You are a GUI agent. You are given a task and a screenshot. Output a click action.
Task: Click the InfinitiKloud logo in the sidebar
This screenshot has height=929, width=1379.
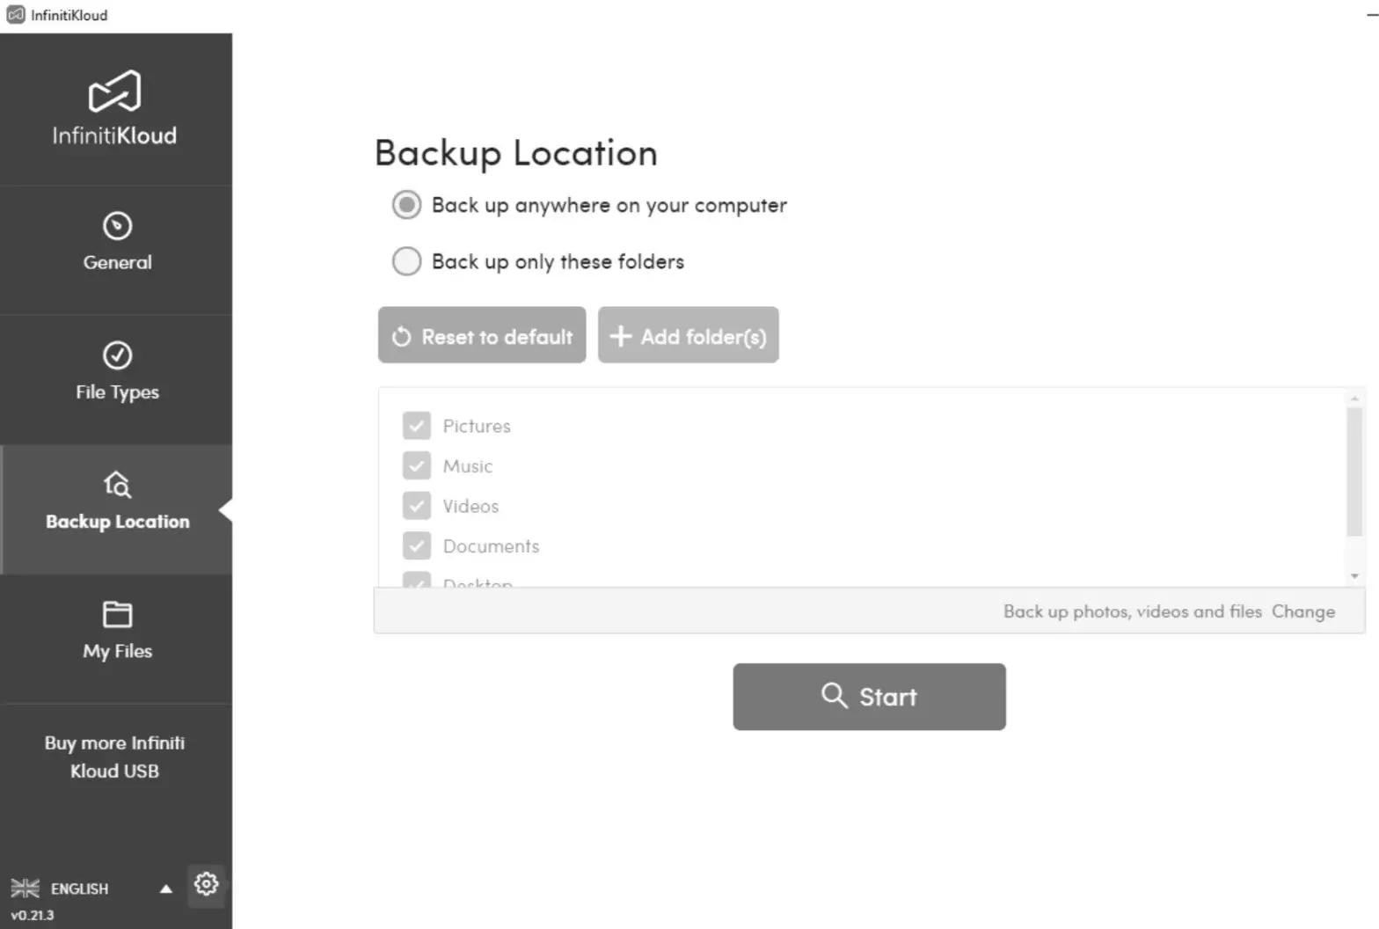coord(114,107)
